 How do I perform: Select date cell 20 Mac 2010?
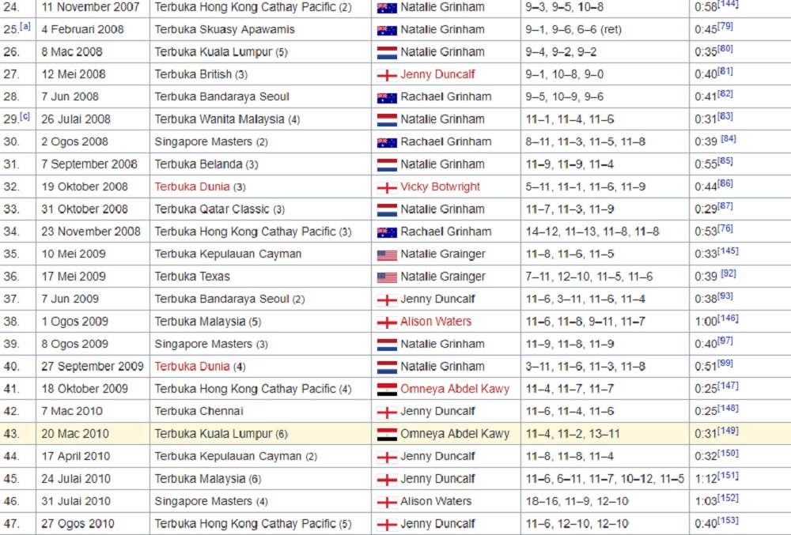point(93,434)
